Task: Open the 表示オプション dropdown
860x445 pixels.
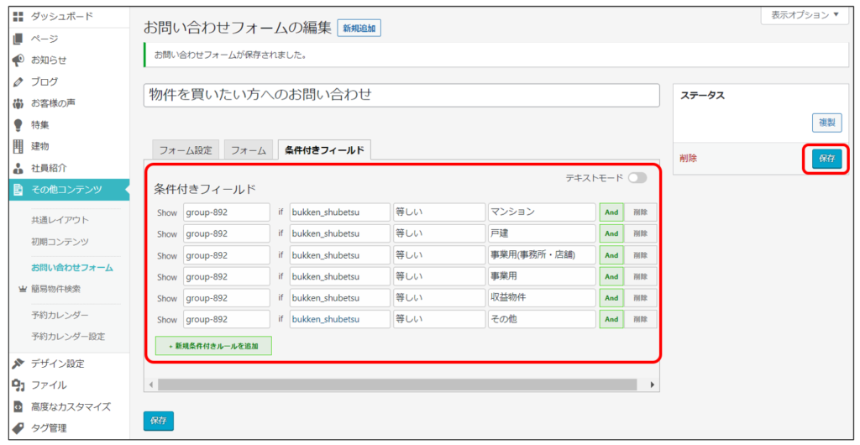Action: coord(805,15)
